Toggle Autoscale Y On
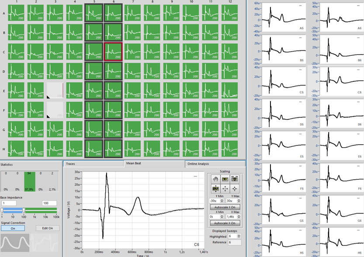The image size is (364, 257). (x=225, y=207)
